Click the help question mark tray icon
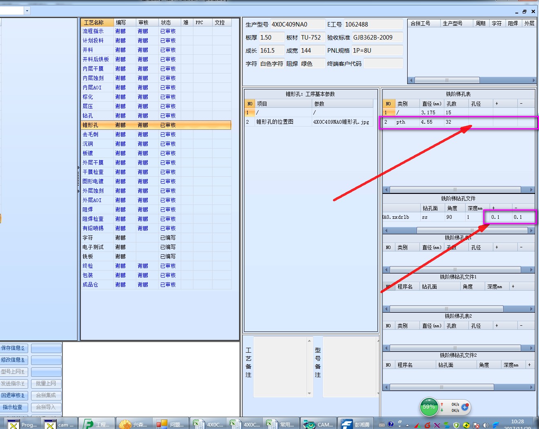This screenshot has height=429, width=539. pyautogui.click(x=390, y=425)
